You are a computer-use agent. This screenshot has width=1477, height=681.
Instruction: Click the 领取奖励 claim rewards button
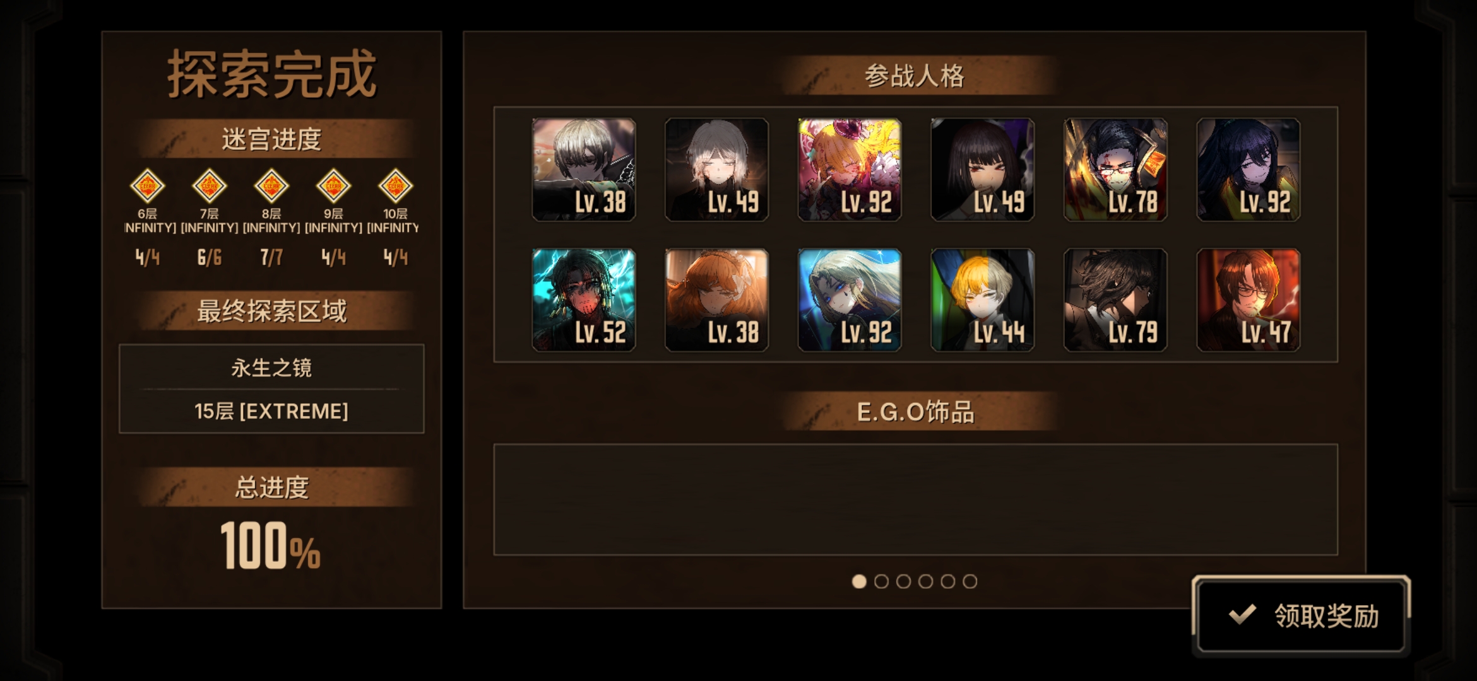click(x=1302, y=615)
